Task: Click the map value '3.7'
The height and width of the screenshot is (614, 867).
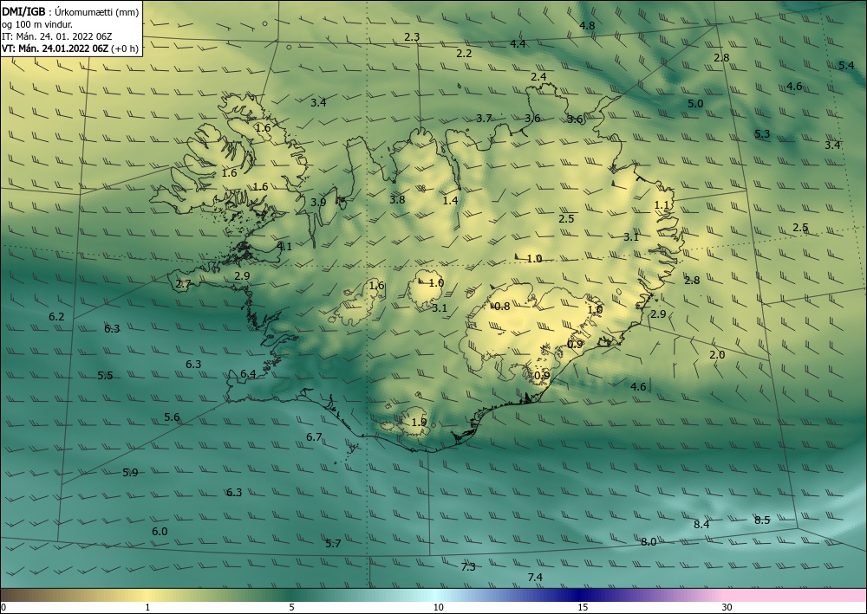Action: click(x=484, y=118)
